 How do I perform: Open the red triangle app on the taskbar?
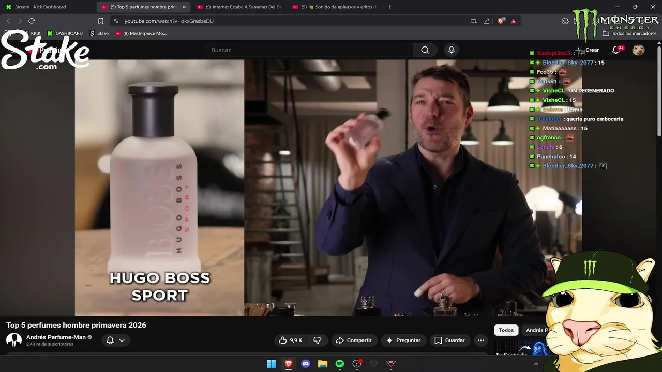click(x=390, y=364)
